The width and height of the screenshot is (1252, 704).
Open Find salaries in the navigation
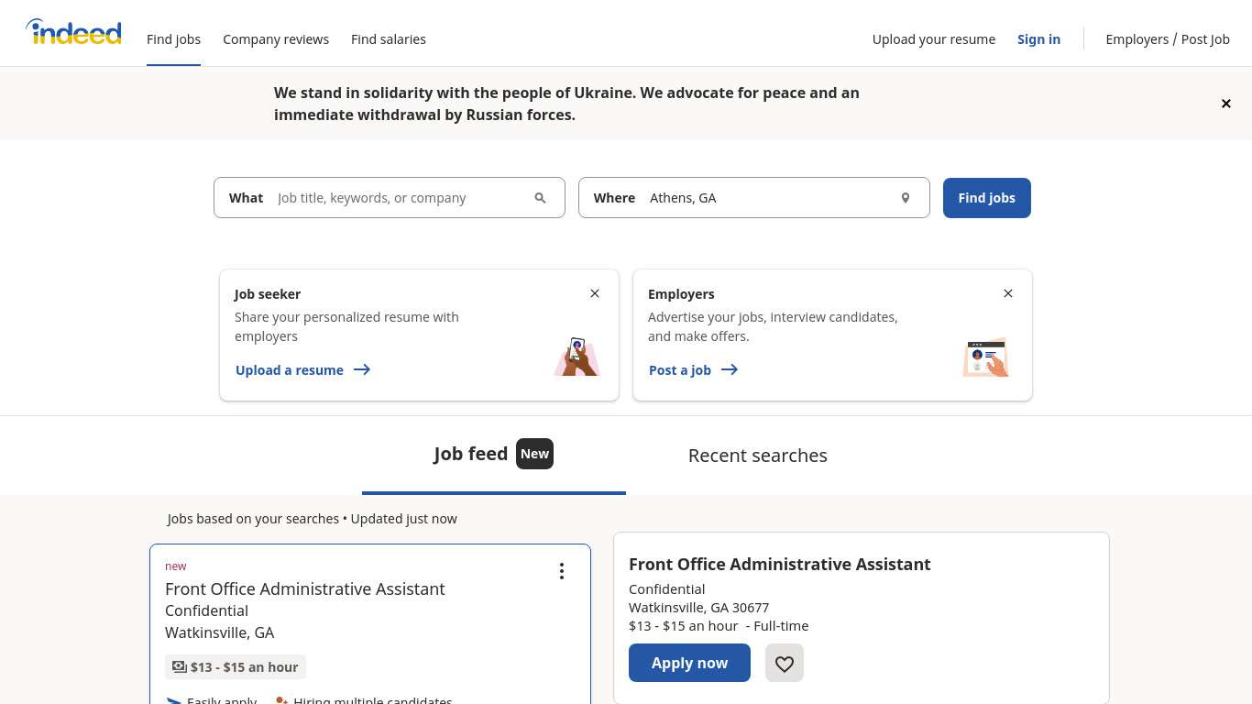[389, 39]
